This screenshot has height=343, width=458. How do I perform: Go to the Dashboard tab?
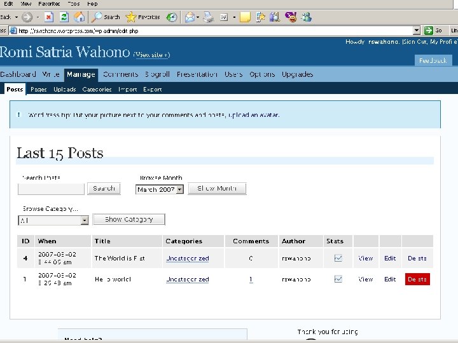tap(18, 74)
